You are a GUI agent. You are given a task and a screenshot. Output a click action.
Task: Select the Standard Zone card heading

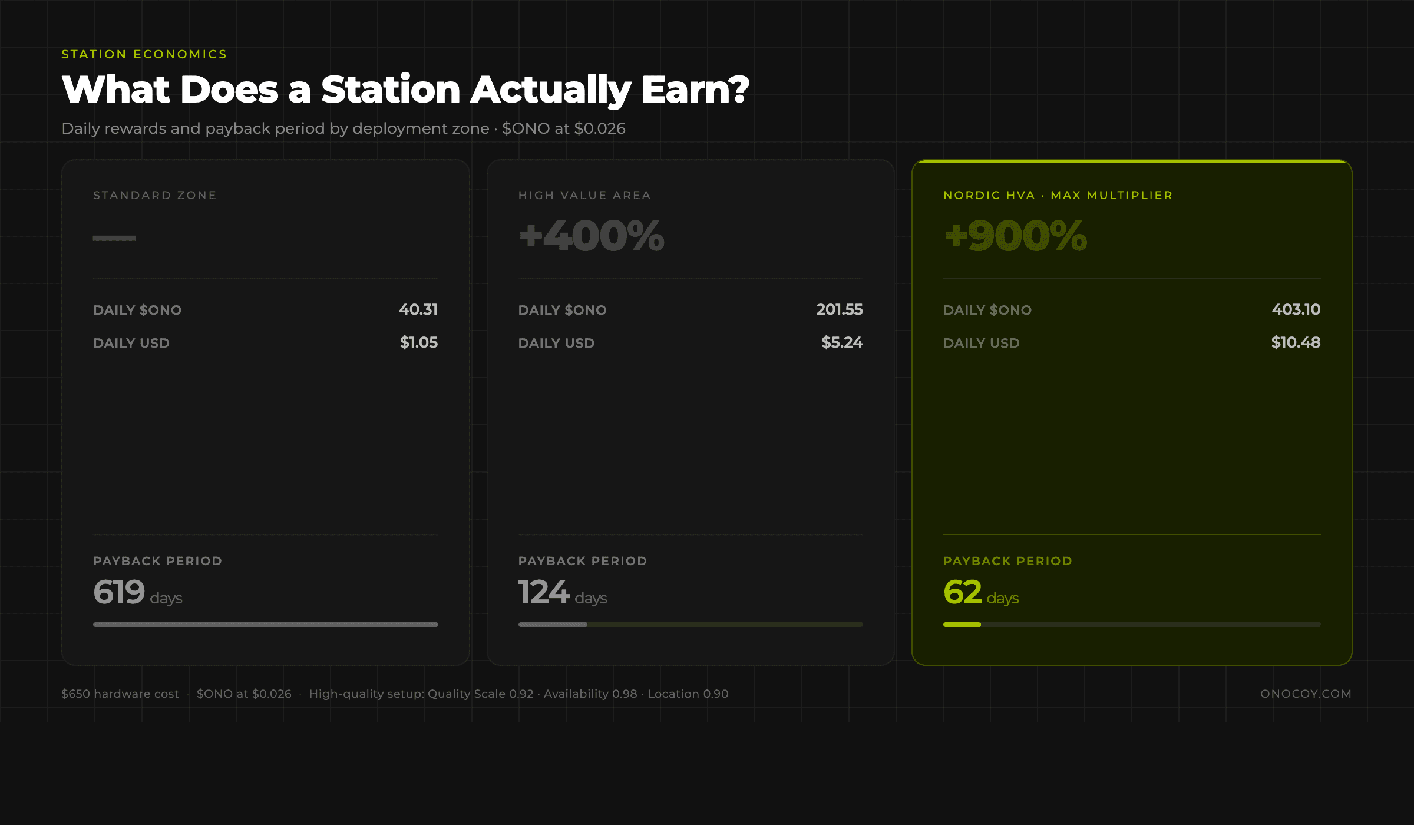pyautogui.click(x=155, y=195)
